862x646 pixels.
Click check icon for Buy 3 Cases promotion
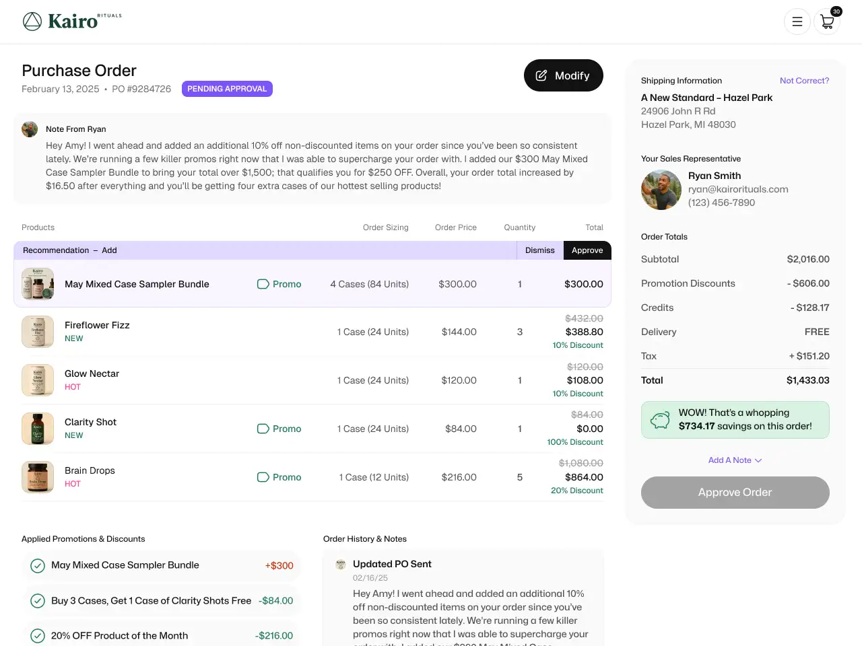(x=38, y=601)
